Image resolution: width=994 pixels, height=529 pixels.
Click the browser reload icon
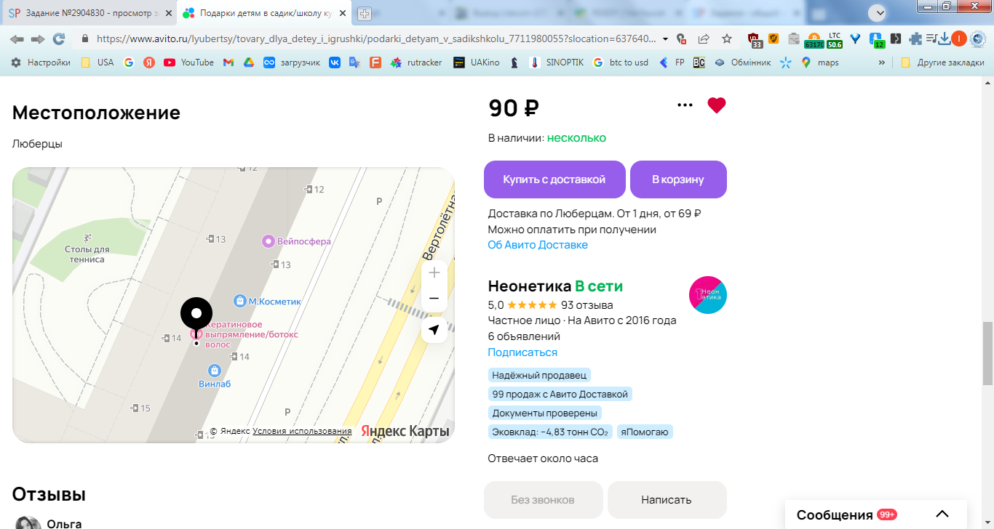click(x=59, y=39)
